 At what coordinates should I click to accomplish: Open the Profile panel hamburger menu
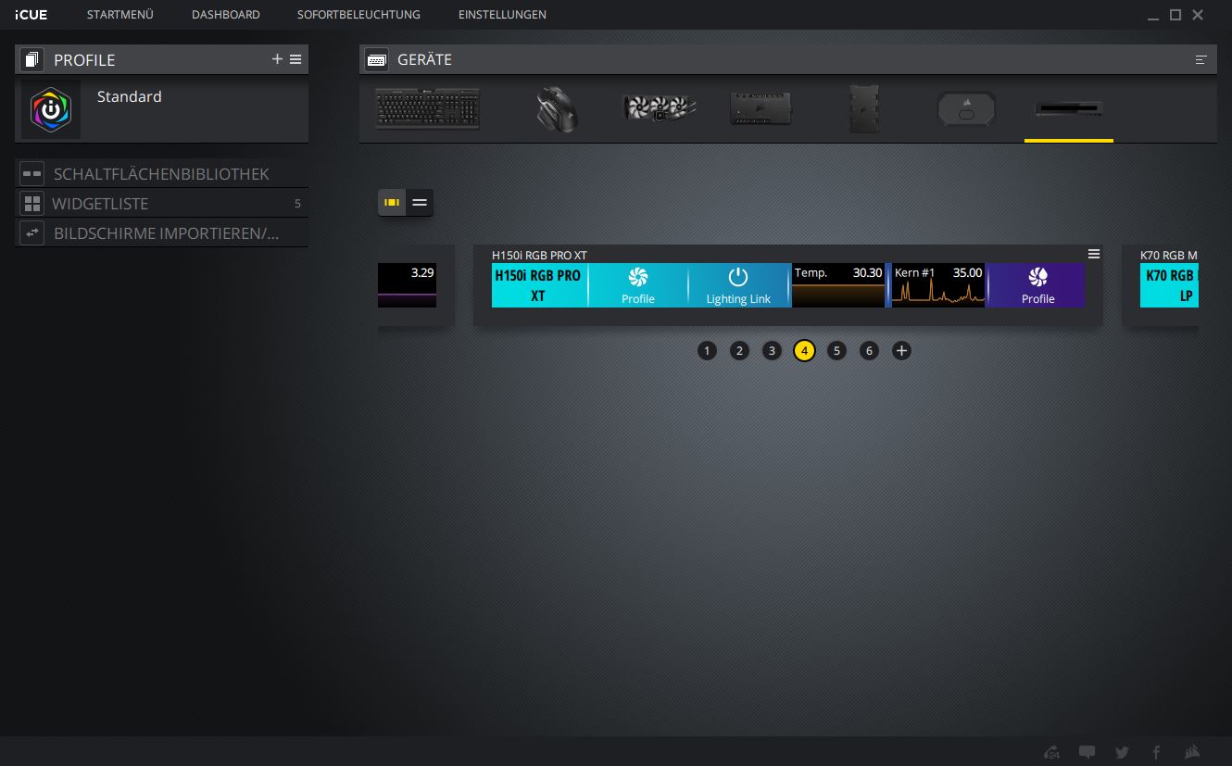click(x=295, y=59)
